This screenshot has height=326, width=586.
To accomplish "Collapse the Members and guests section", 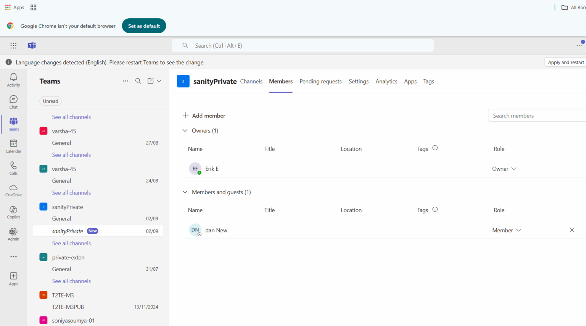I will point(185,192).
